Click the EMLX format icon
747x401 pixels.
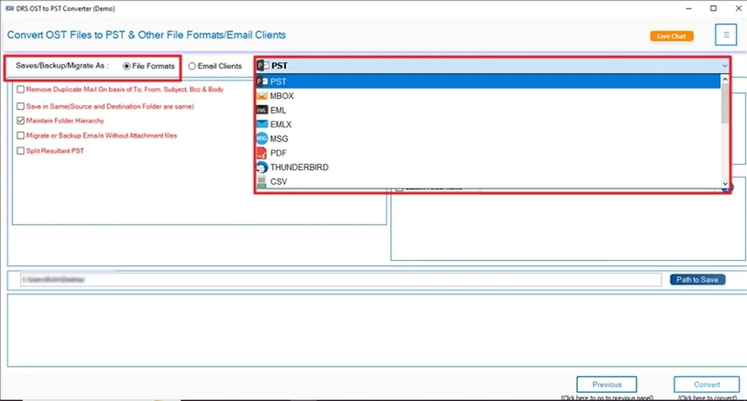(x=262, y=124)
